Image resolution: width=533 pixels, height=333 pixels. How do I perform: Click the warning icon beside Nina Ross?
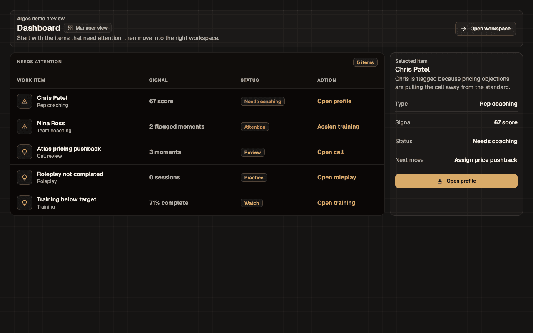(25, 127)
